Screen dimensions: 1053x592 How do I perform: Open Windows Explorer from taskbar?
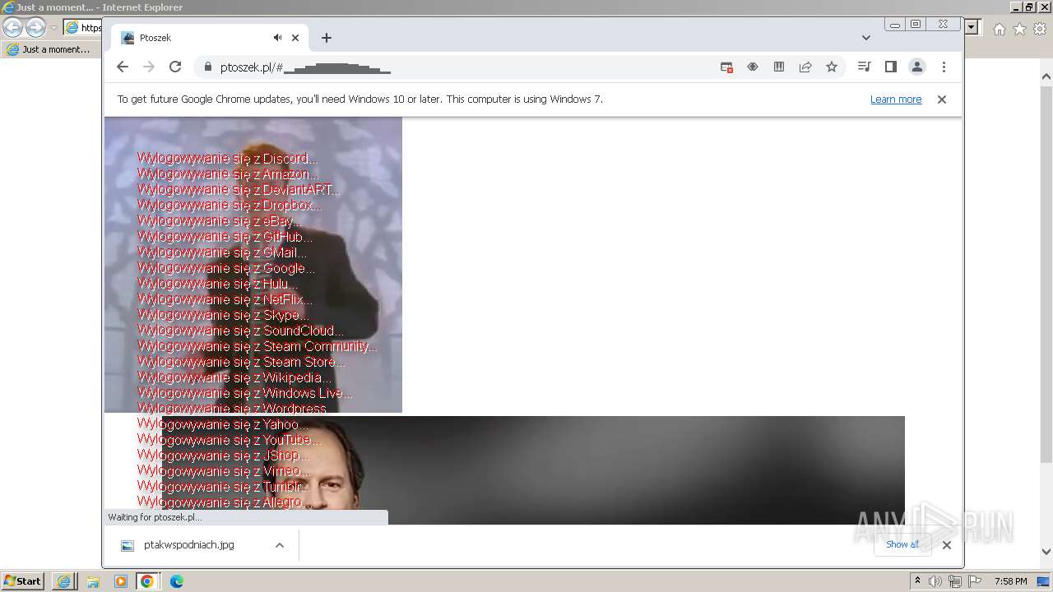[x=92, y=581]
